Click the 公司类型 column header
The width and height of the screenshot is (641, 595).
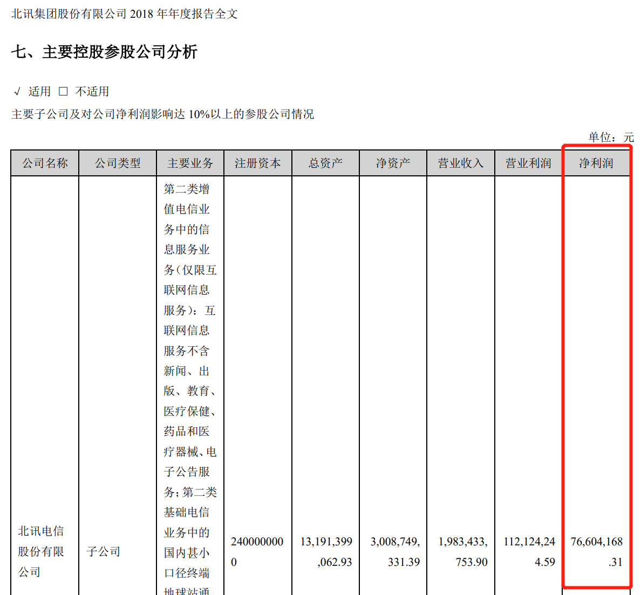118,163
